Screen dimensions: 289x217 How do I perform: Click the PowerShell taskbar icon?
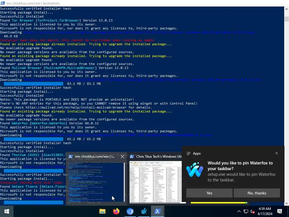tap(157, 211)
